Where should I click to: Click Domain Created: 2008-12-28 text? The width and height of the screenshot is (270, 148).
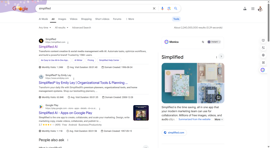pos(119,97)
